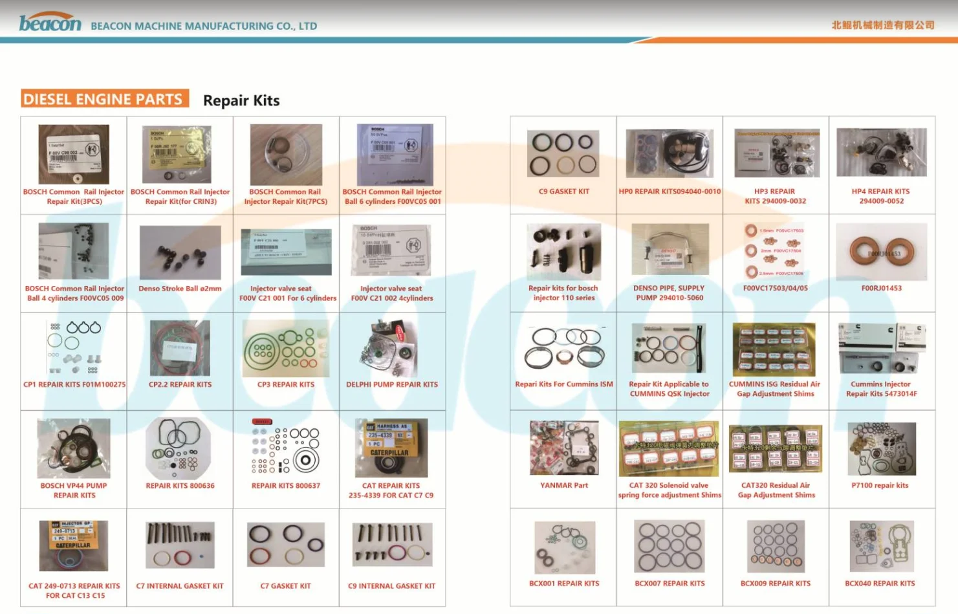Click the Chinese company name in the header
The image size is (958, 614).
point(882,25)
